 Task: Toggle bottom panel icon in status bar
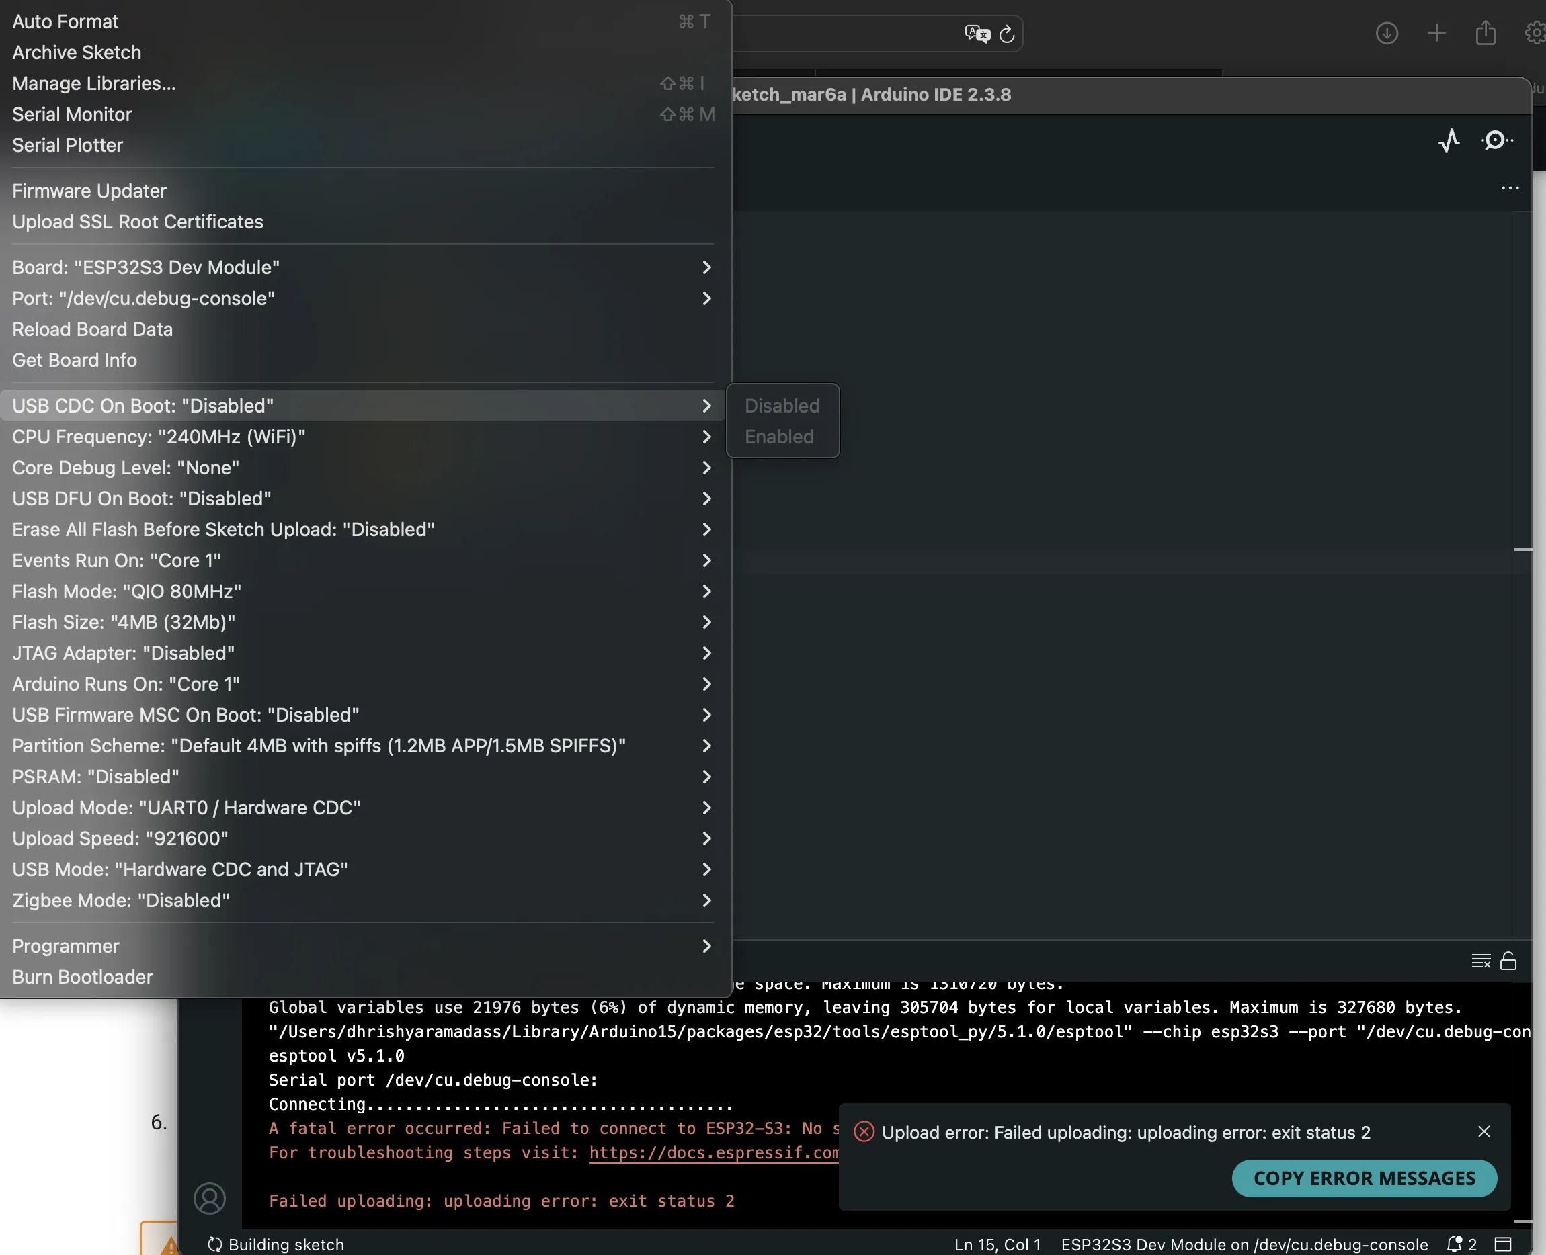(1504, 1244)
